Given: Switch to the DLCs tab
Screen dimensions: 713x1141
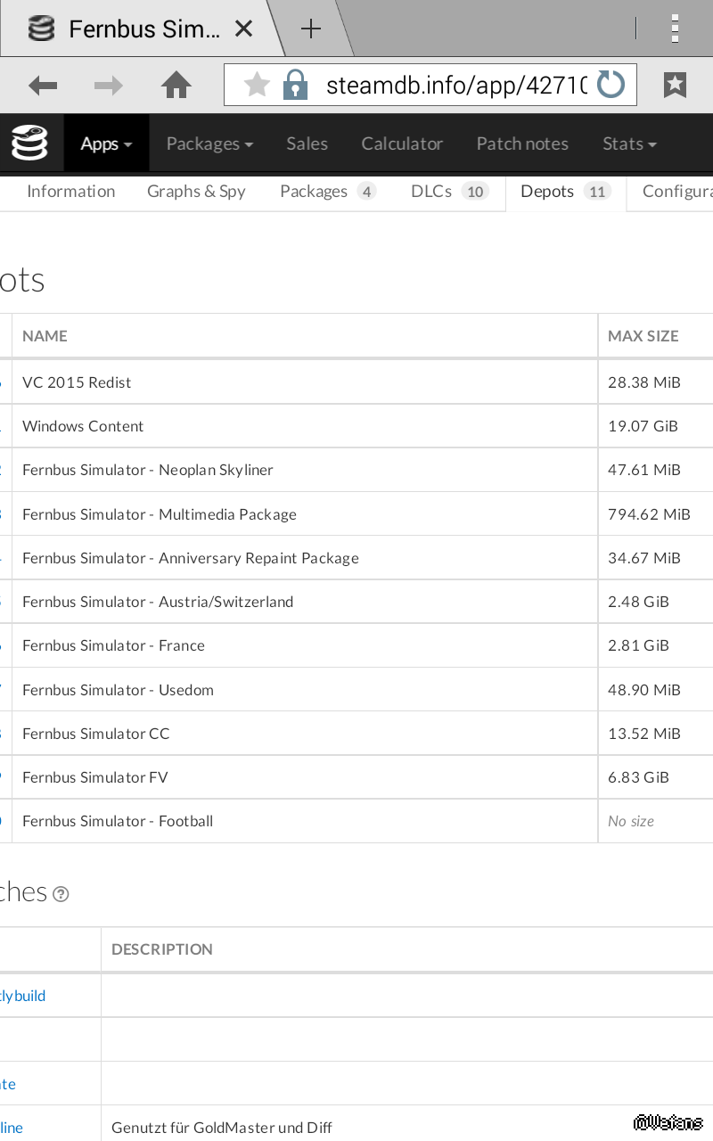Looking at the screenshot, I should (x=449, y=192).
